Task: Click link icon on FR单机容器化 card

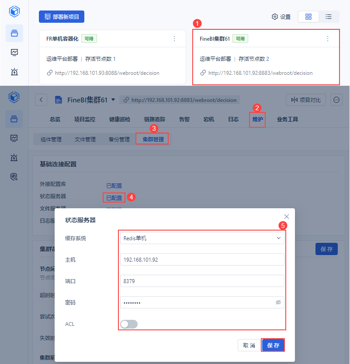Action: [50, 73]
